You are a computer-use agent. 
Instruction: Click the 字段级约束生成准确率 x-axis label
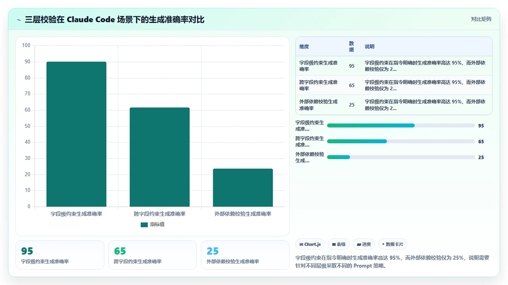coord(76,214)
